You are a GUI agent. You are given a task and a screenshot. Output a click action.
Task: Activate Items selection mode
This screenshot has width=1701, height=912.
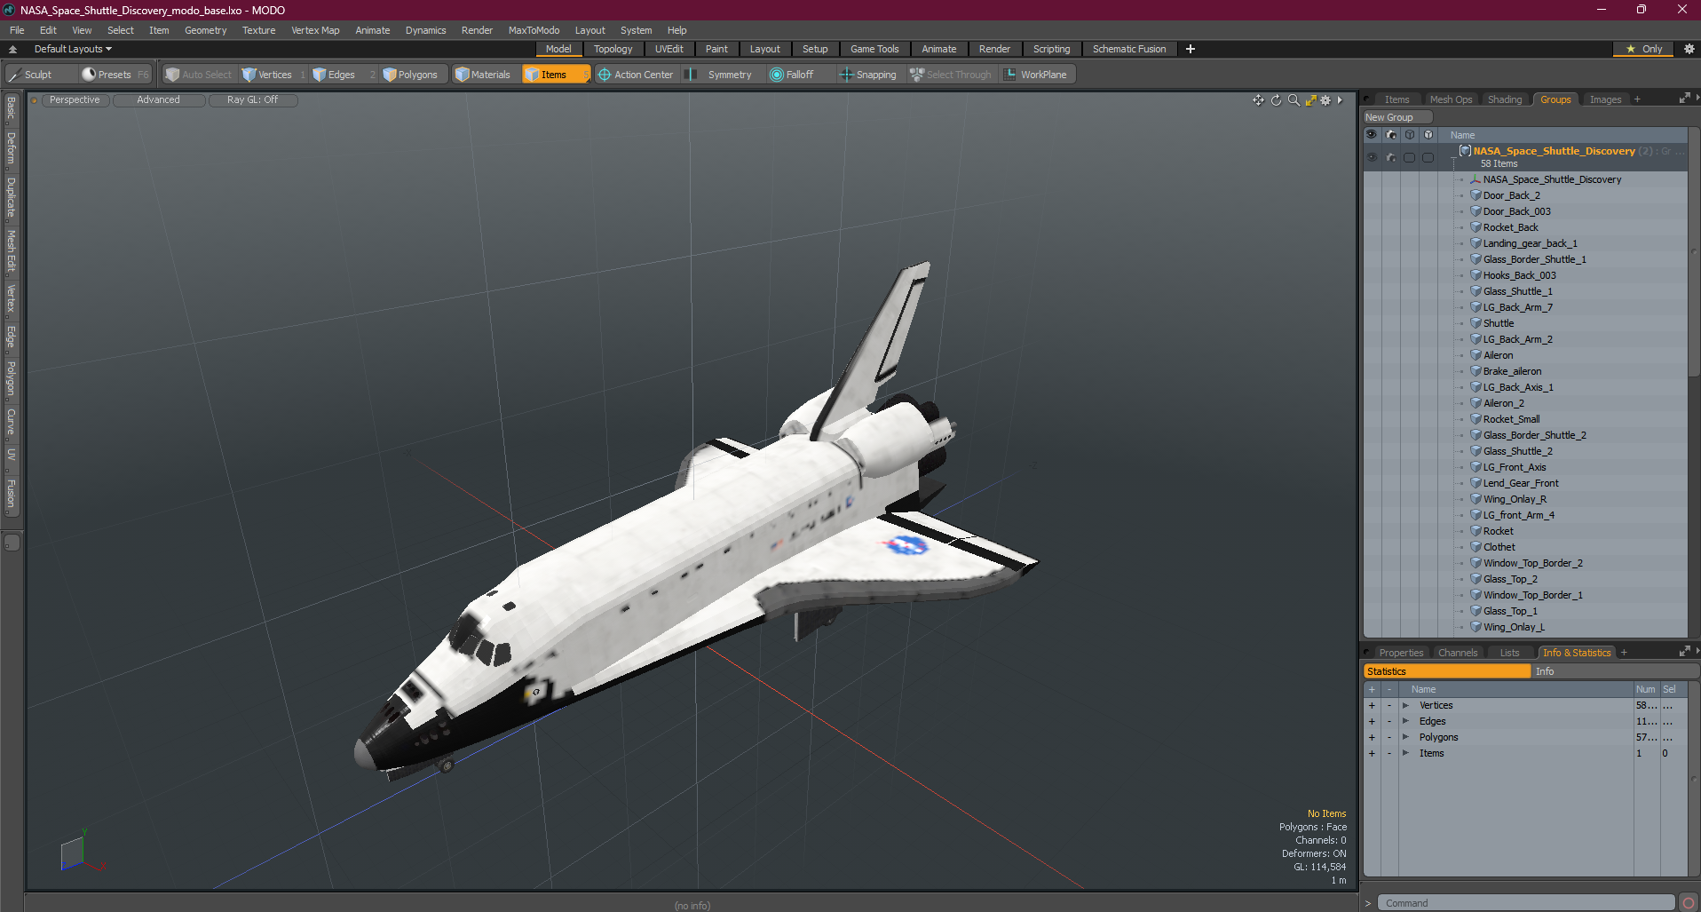click(555, 75)
